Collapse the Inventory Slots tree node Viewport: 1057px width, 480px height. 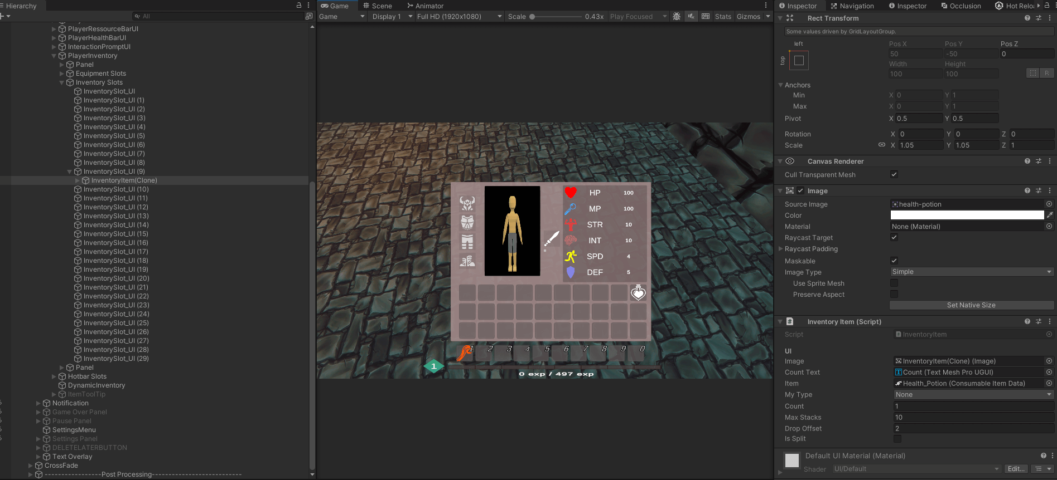tap(62, 82)
